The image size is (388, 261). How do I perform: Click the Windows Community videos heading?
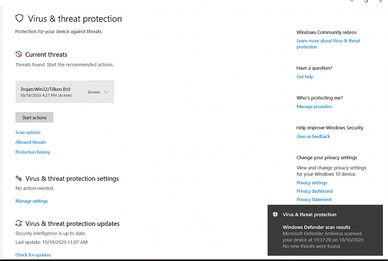click(326, 33)
